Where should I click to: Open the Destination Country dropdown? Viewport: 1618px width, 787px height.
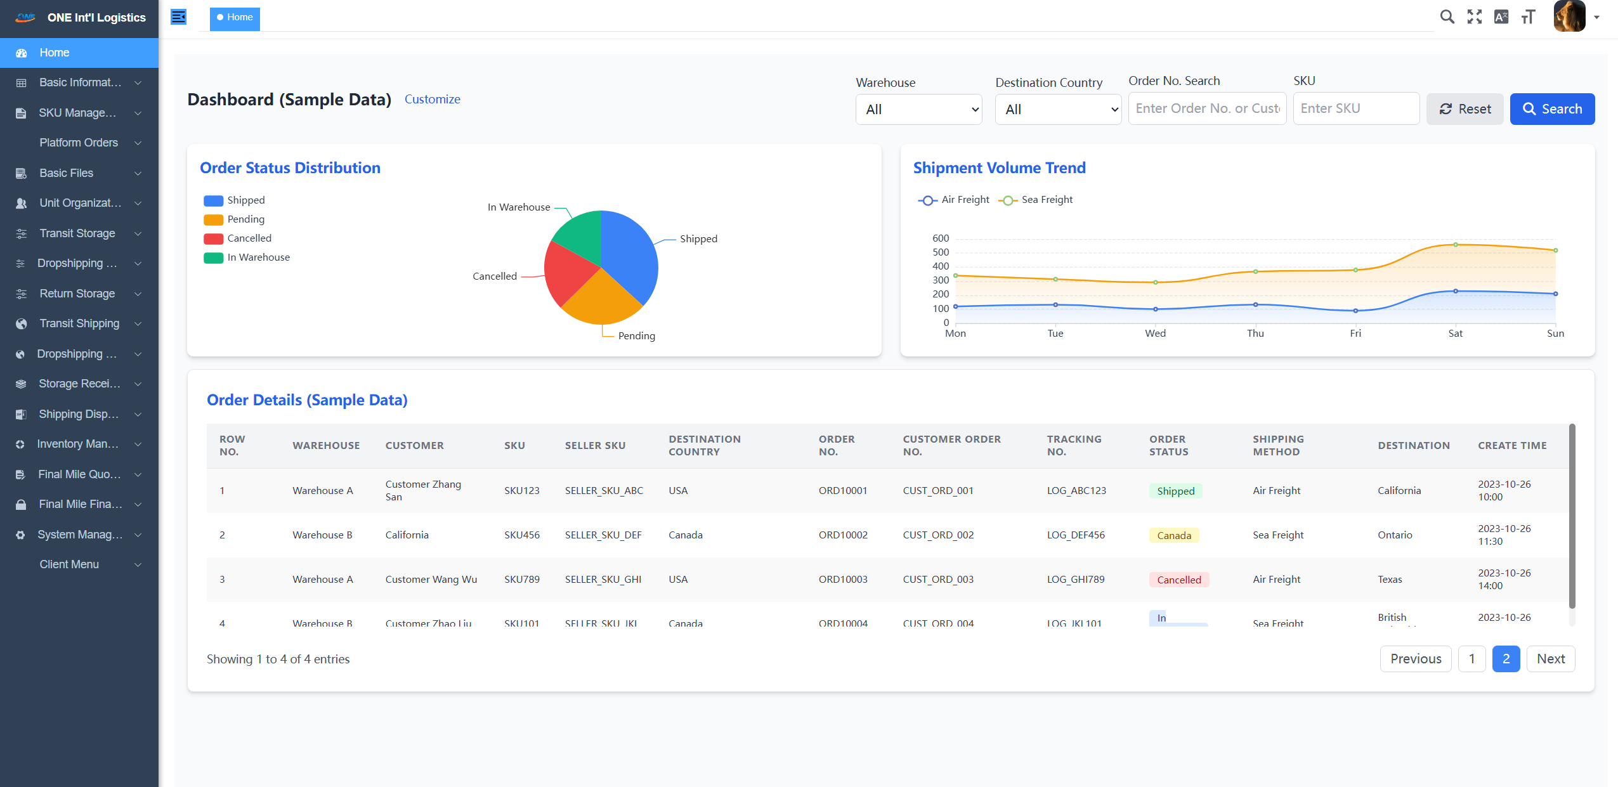click(x=1058, y=109)
